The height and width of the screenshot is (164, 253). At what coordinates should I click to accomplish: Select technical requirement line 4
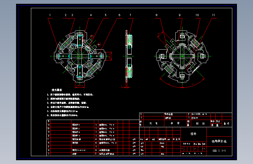tap(68, 107)
